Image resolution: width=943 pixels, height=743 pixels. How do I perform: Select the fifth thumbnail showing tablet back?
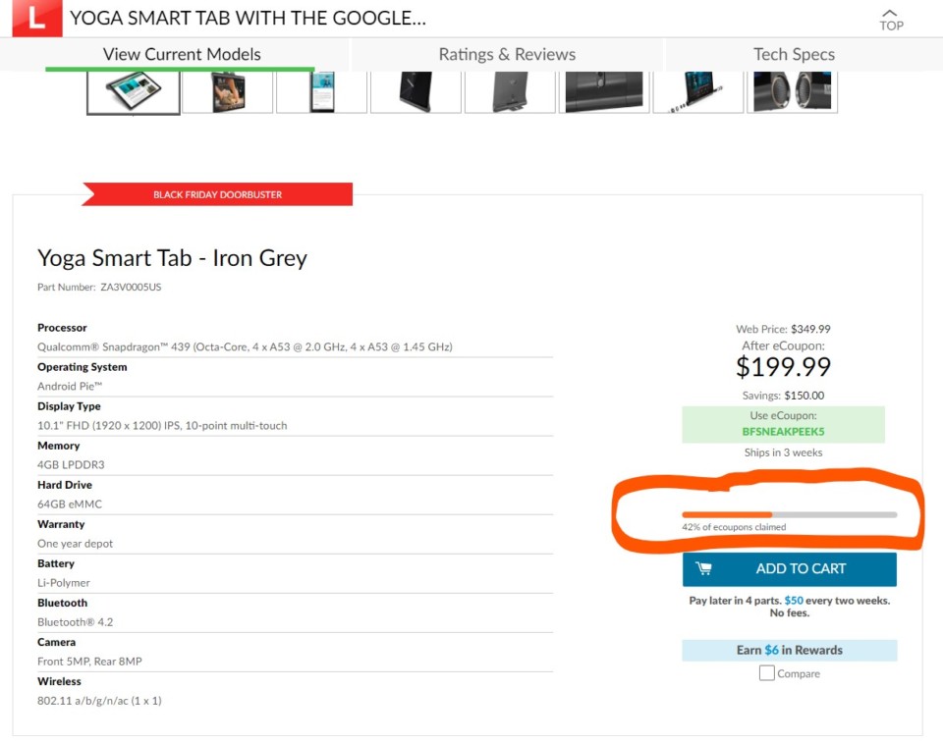pyautogui.click(x=510, y=92)
